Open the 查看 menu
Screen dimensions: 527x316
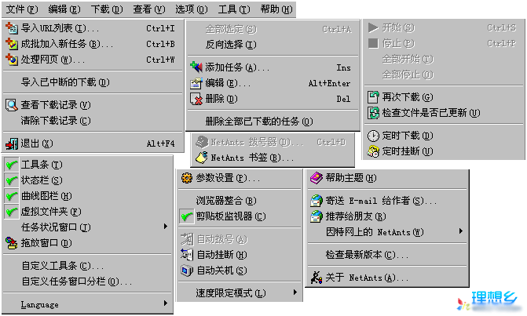tap(149, 9)
